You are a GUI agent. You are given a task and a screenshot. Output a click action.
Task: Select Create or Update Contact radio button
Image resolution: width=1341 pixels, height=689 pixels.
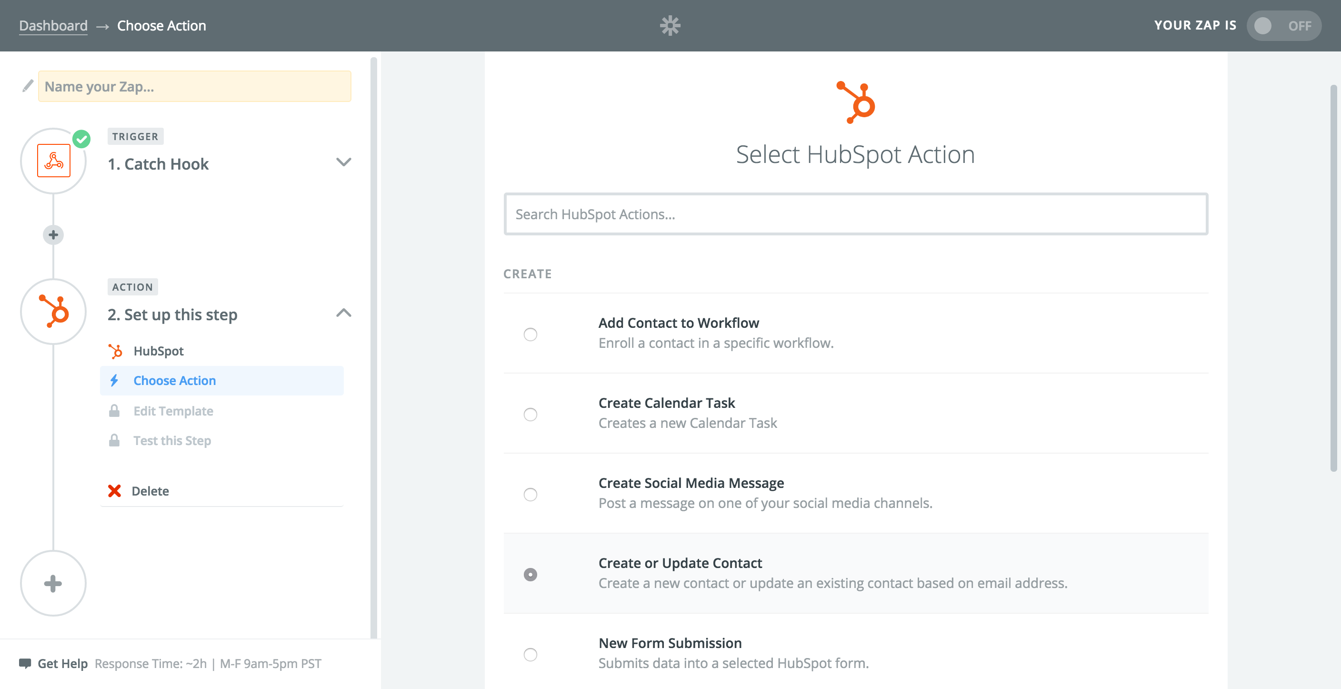(530, 574)
